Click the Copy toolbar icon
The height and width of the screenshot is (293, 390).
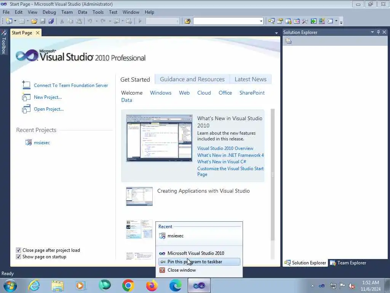pos(70,21)
